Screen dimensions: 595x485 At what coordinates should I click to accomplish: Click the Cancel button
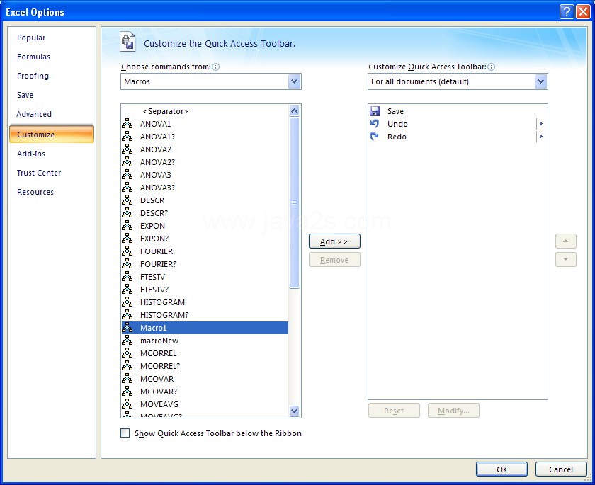tap(561, 469)
